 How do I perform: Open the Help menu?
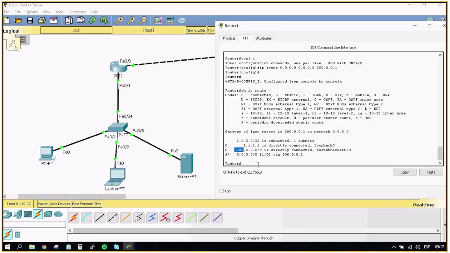click(x=94, y=12)
